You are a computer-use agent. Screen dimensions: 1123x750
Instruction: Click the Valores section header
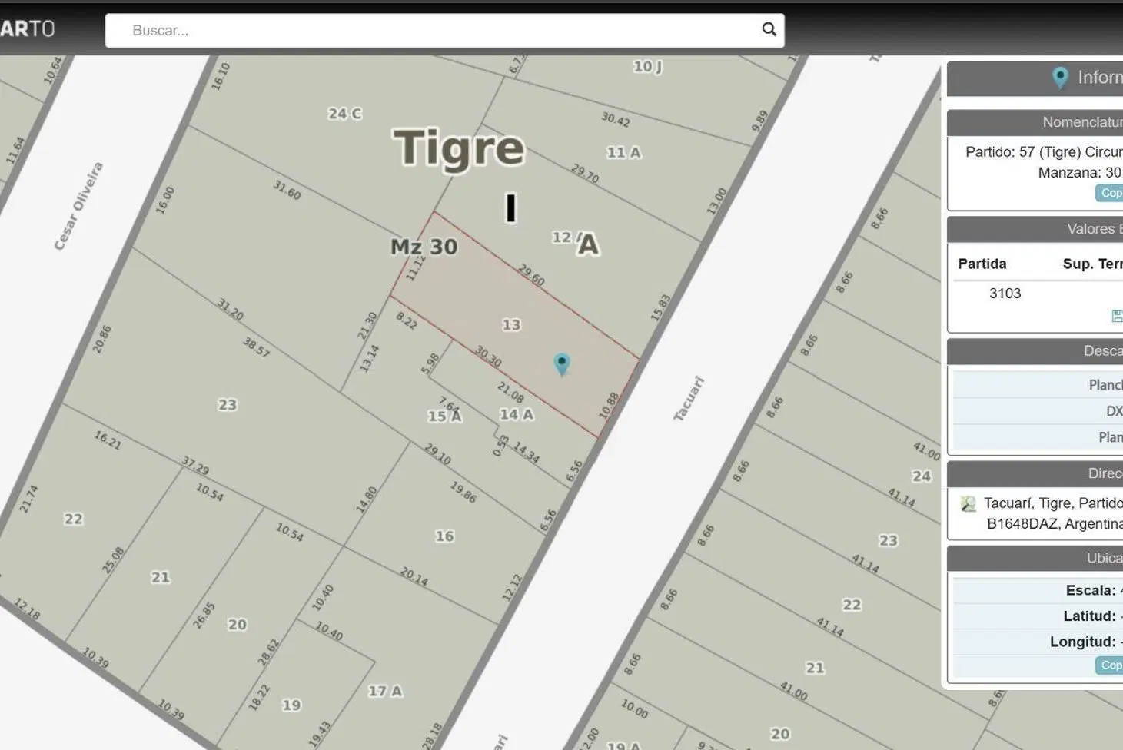[x=1035, y=229]
